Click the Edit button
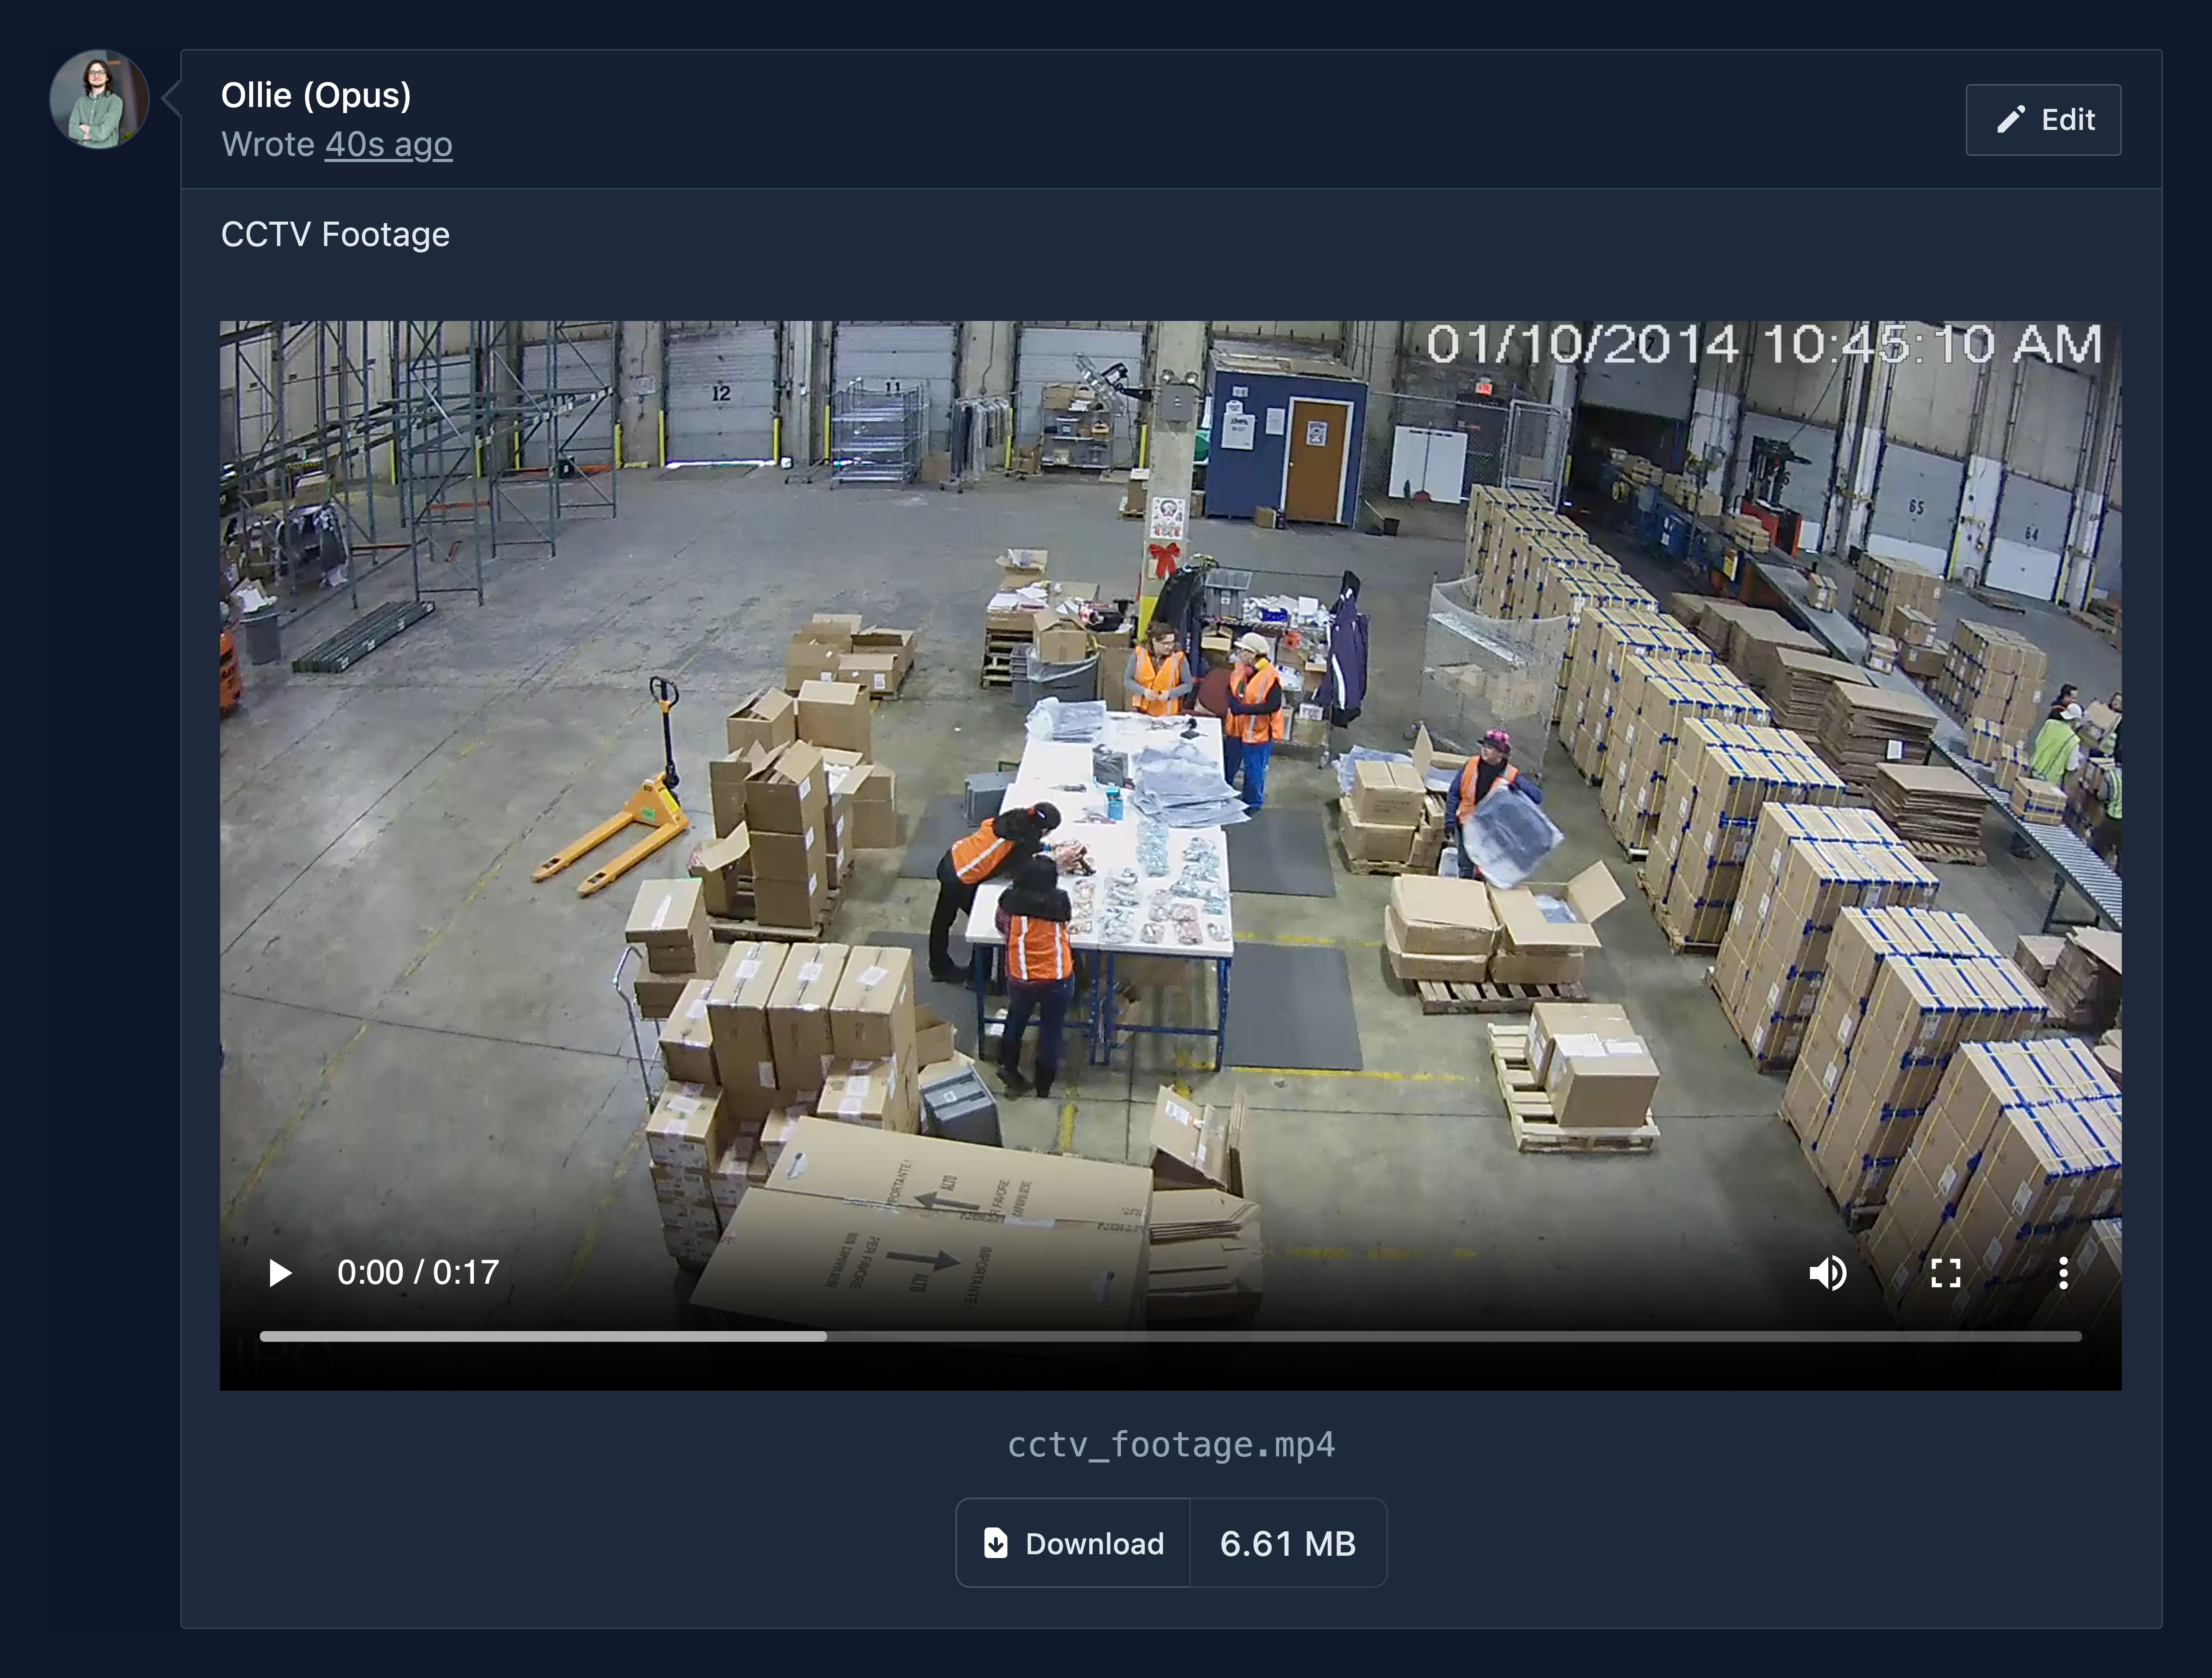Viewport: 2212px width, 1678px height. click(x=2043, y=120)
